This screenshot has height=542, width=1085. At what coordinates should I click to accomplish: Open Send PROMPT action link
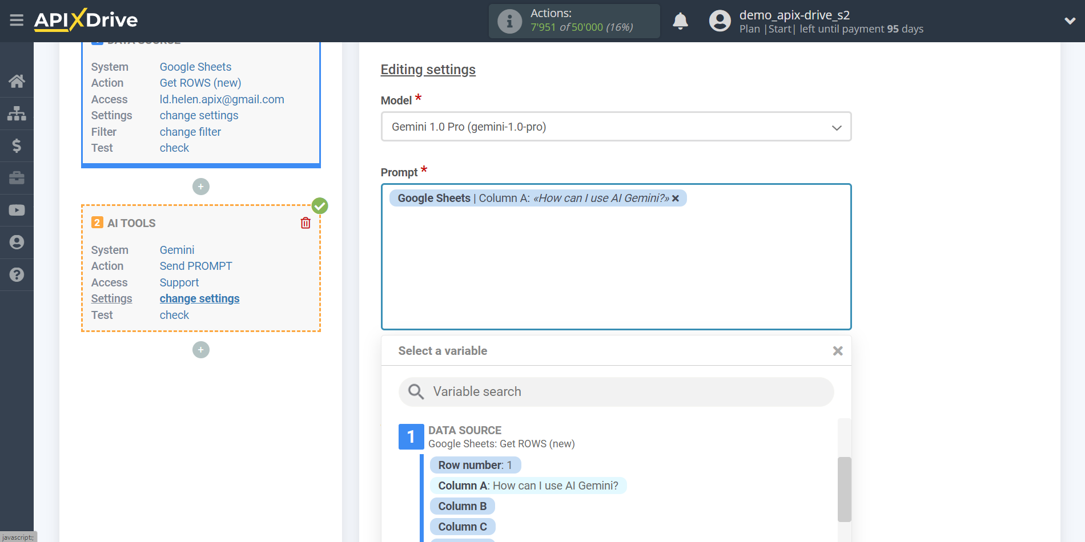pyautogui.click(x=196, y=266)
